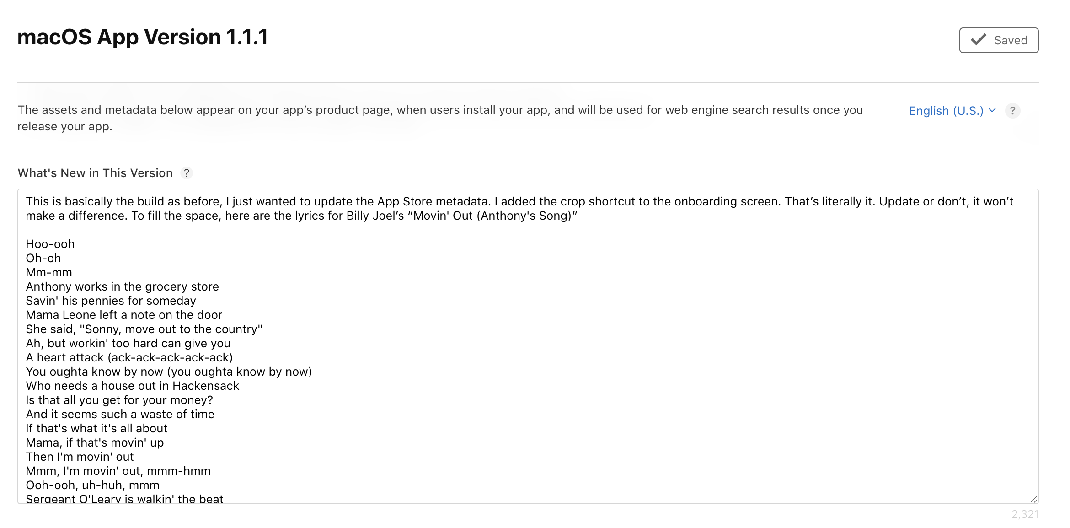Viewport: 1070px width, 528px height.
Task: Click the chevron beside English (U.S.)
Action: (x=992, y=110)
